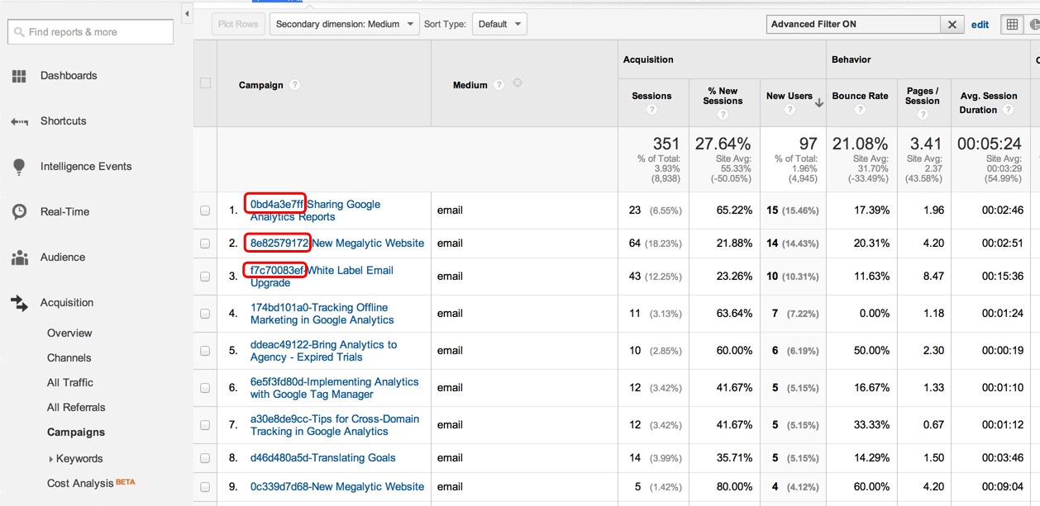Click the New Users sort arrow
Viewport: 1040px width, 506px height.
tap(819, 103)
